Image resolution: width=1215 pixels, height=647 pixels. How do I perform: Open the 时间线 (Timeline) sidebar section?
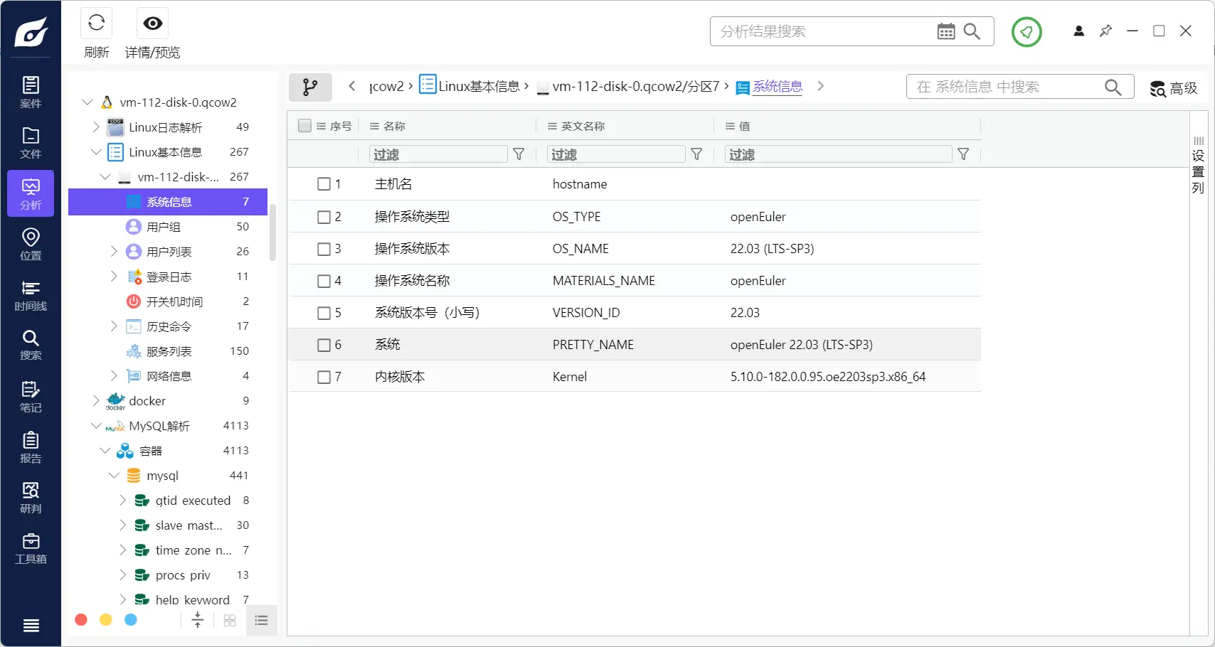[x=31, y=295]
